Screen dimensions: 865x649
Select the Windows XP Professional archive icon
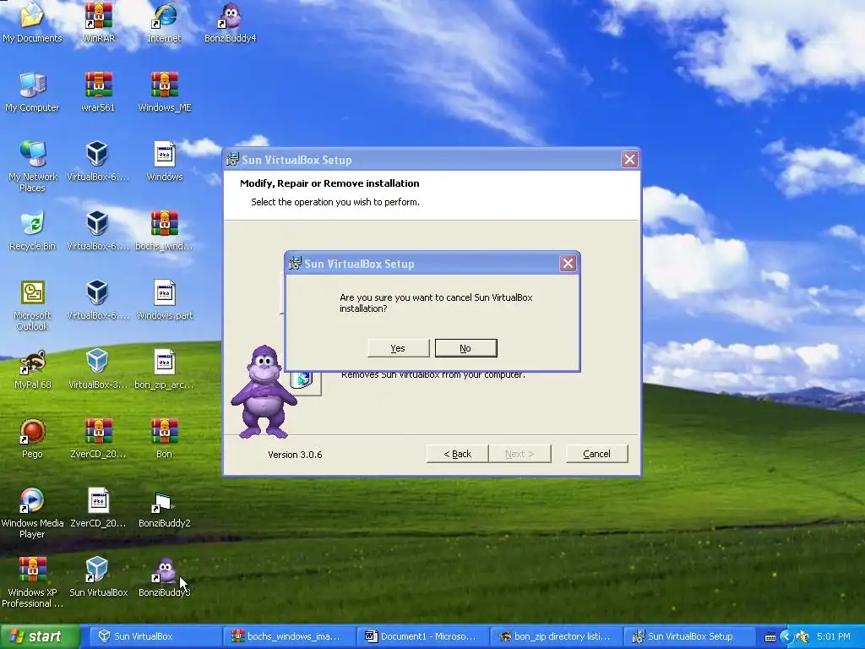32,582
